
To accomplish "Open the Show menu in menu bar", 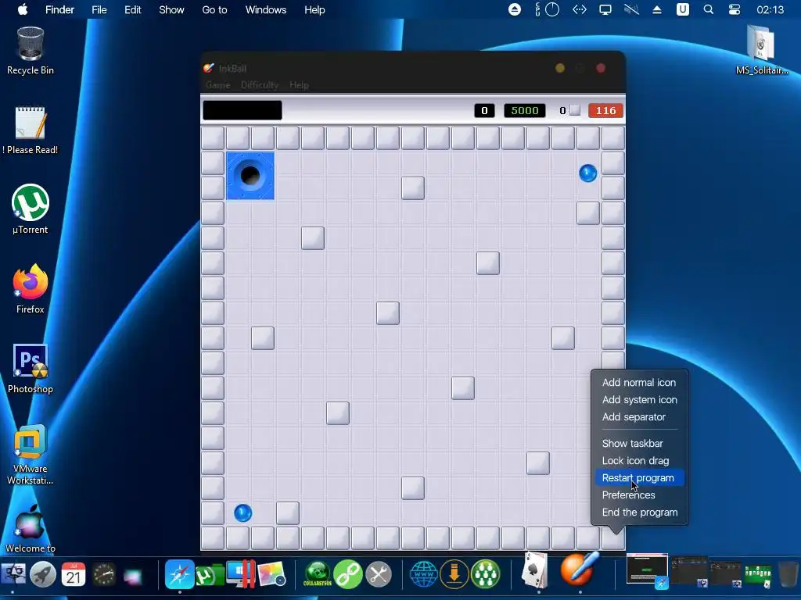I will (x=171, y=9).
